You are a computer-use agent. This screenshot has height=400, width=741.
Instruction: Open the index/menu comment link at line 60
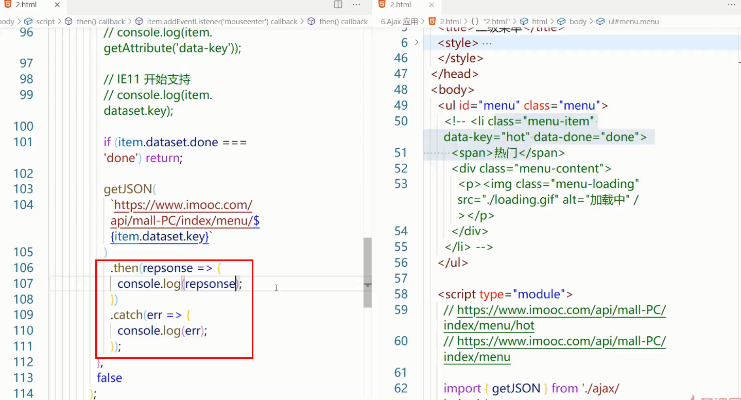point(555,349)
